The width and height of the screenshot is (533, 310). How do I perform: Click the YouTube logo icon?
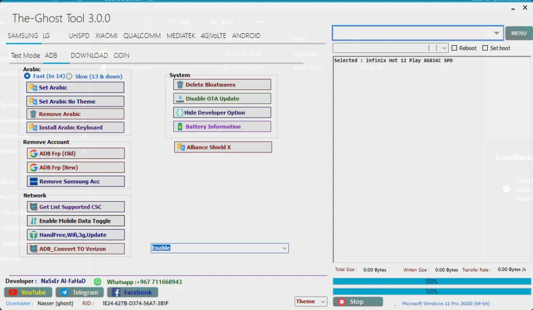[13, 292]
